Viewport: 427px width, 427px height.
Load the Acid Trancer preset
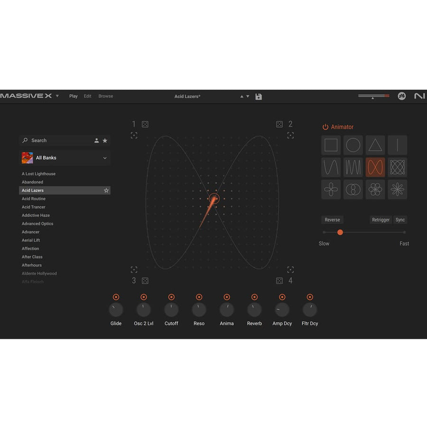(x=34, y=207)
